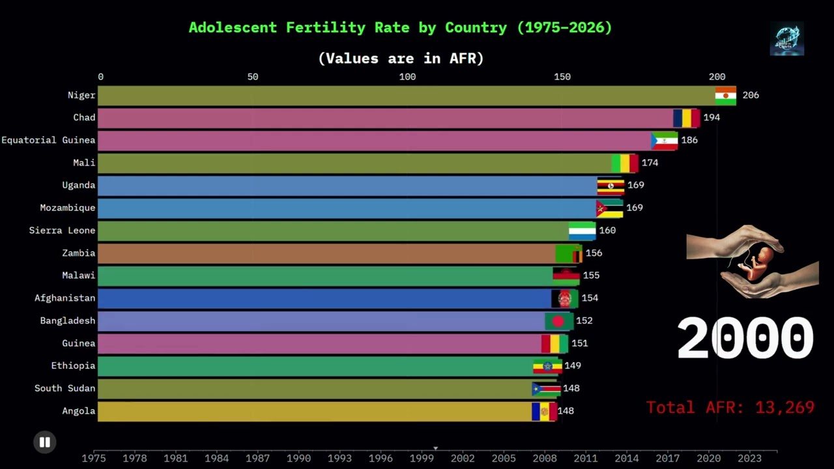Click the 'Mozambique' country label
The height and width of the screenshot is (469, 834).
pos(68,208)
